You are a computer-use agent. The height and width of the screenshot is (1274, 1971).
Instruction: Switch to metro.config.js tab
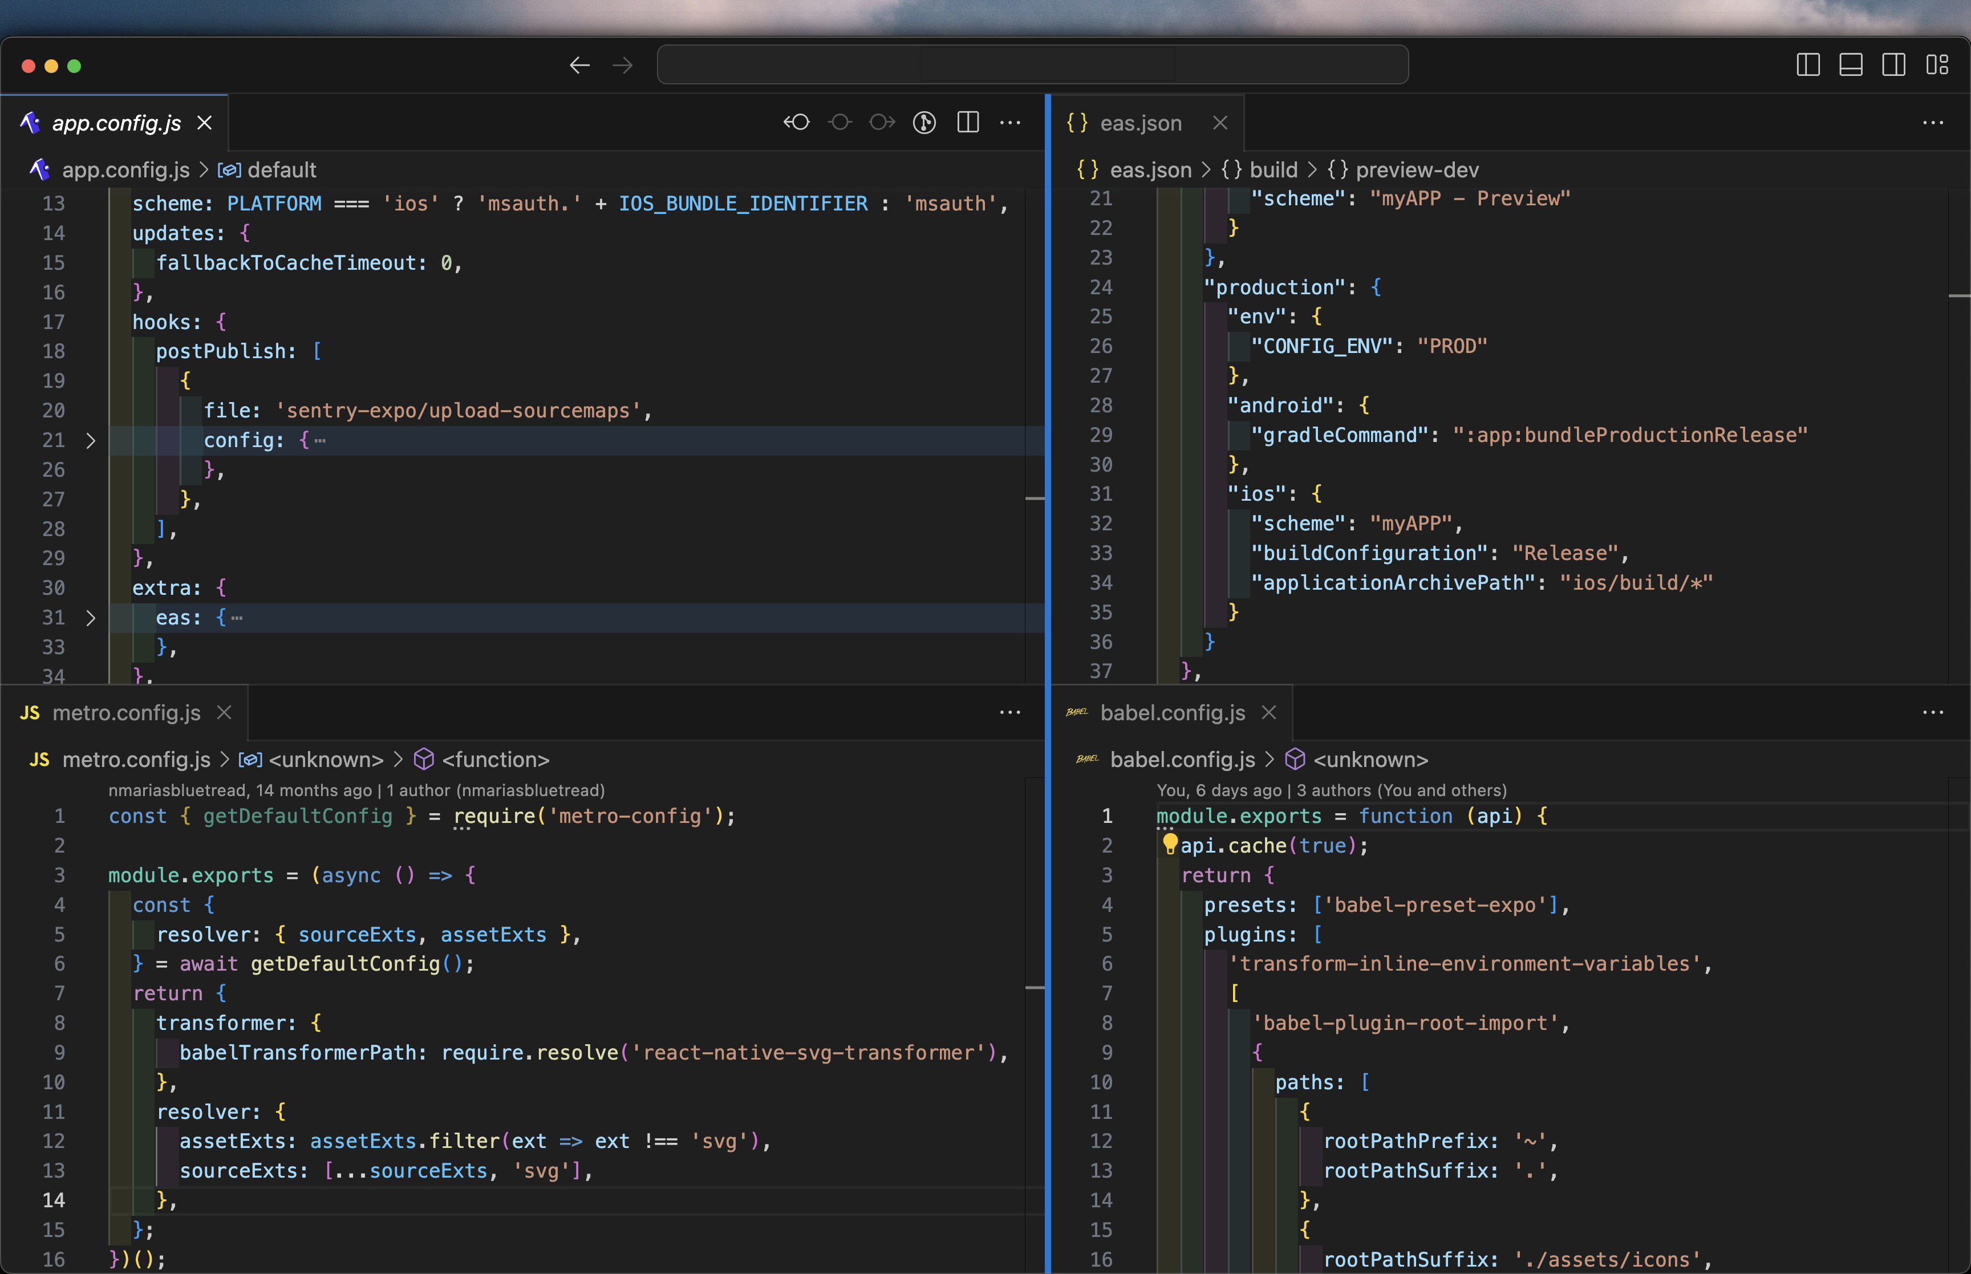click(x=125, y=712)
